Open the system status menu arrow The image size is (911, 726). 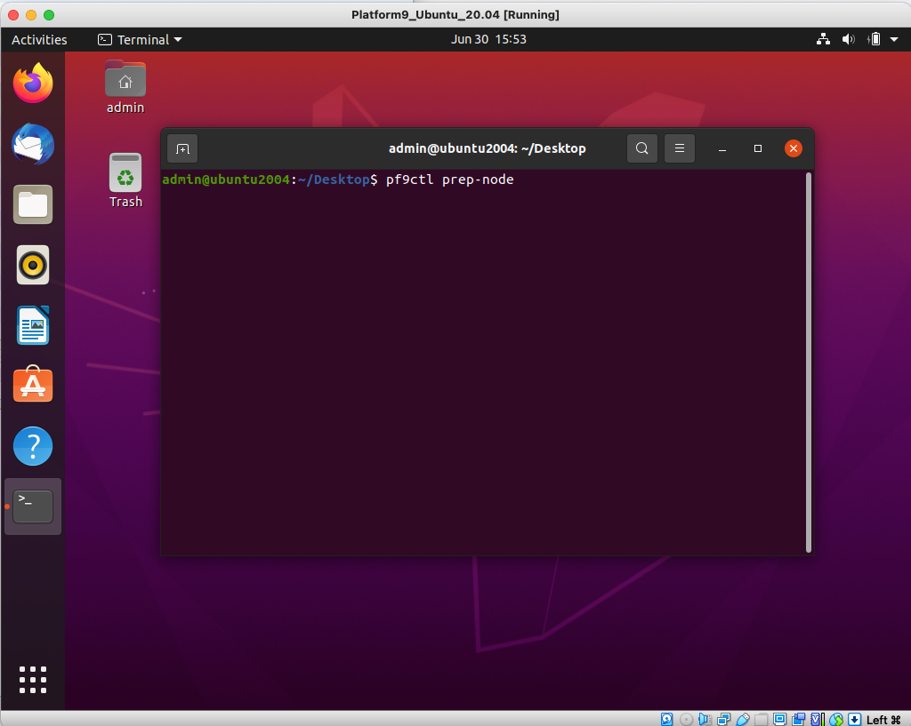pyautogui.click(x=893, y=39)
